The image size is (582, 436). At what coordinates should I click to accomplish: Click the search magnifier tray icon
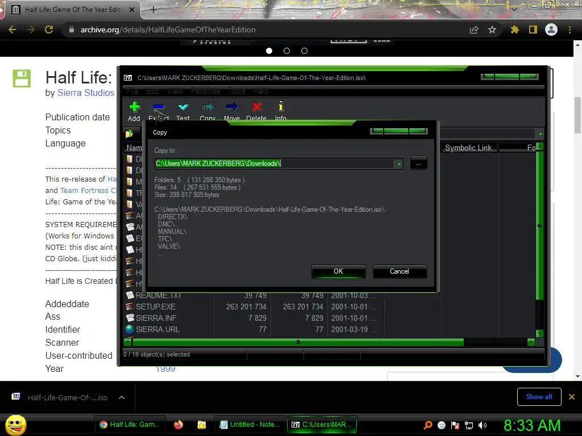428,425
